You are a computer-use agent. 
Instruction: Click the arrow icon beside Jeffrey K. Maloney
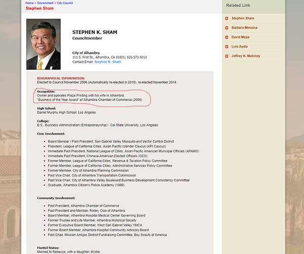pyautogui.click(x=226, y=55)
